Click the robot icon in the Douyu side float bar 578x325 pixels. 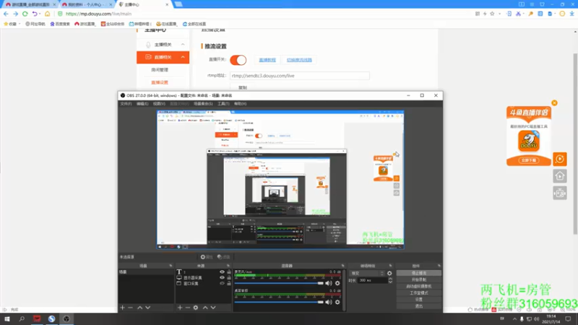[x=559, y=193]
